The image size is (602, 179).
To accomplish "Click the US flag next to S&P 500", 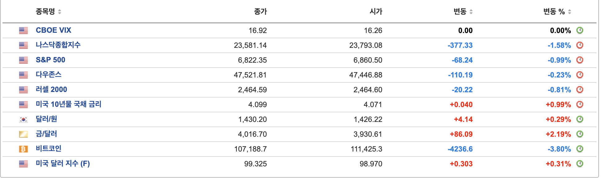I will (23, 60).
